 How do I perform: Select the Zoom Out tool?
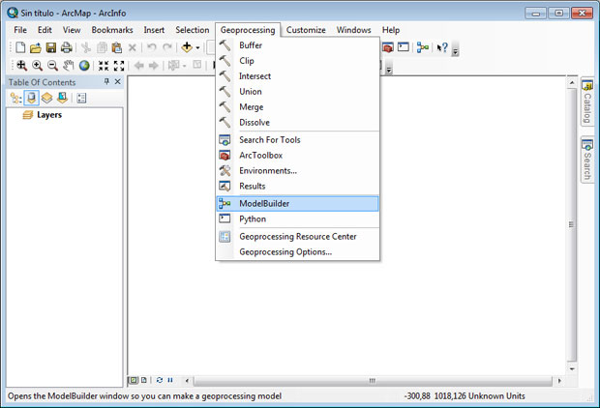[52, 66]
